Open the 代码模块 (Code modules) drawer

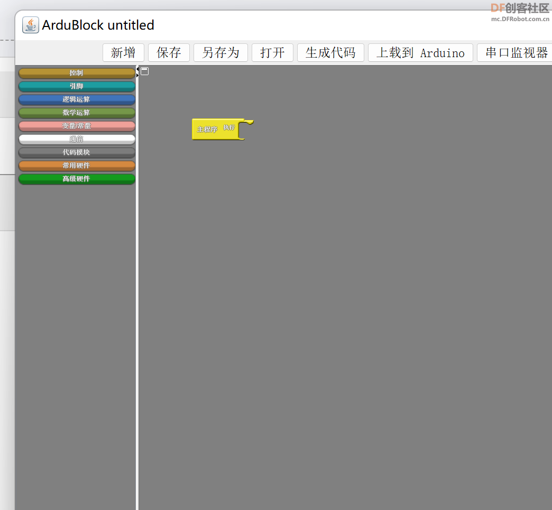point(77,152)
